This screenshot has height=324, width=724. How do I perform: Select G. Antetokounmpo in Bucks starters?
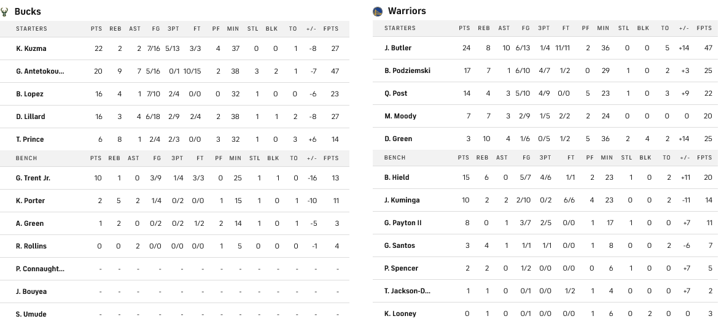pyautogui.click(x=40, y=71)
